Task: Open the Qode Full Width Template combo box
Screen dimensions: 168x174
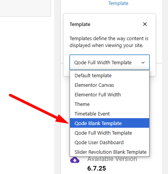Action: (x=110, y=62)
